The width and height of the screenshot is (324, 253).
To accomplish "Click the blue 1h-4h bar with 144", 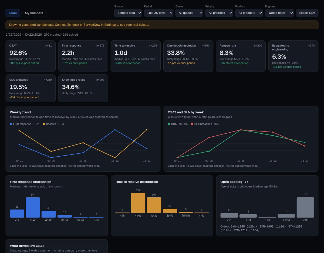I will tap(33, 207).
